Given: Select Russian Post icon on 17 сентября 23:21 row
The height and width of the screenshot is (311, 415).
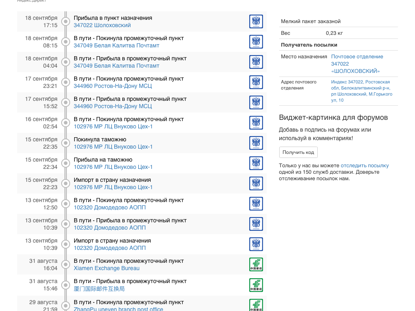Looking at the screenshot, I should pos(256,82).
